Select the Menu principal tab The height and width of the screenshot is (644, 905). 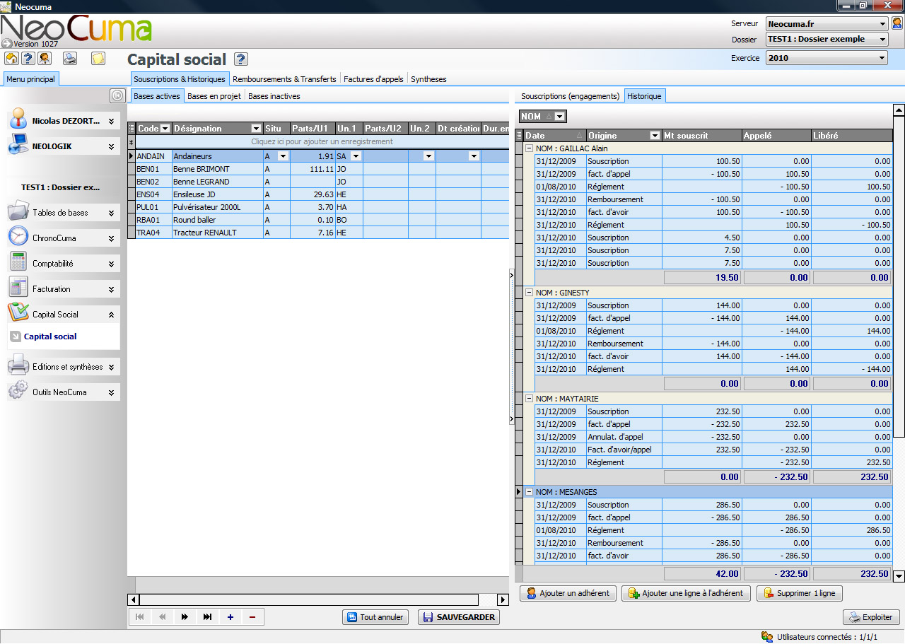click(30, 79)
